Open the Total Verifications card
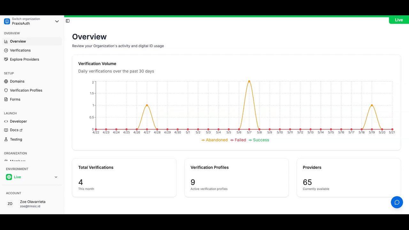Screen dimensions: 409x230 (x=124, y=178)
